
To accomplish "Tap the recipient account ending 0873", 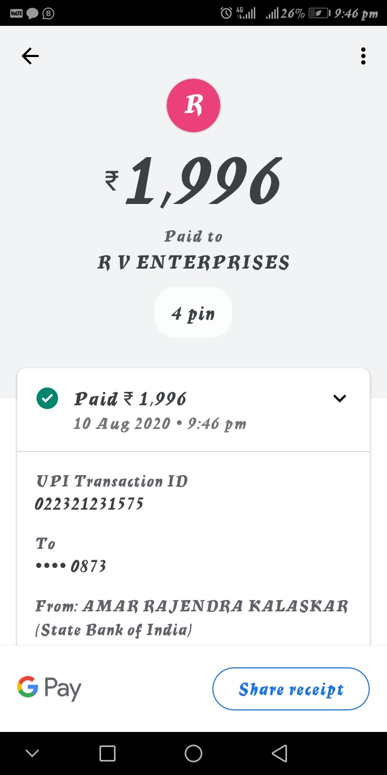I will click(x=71, y=566).
